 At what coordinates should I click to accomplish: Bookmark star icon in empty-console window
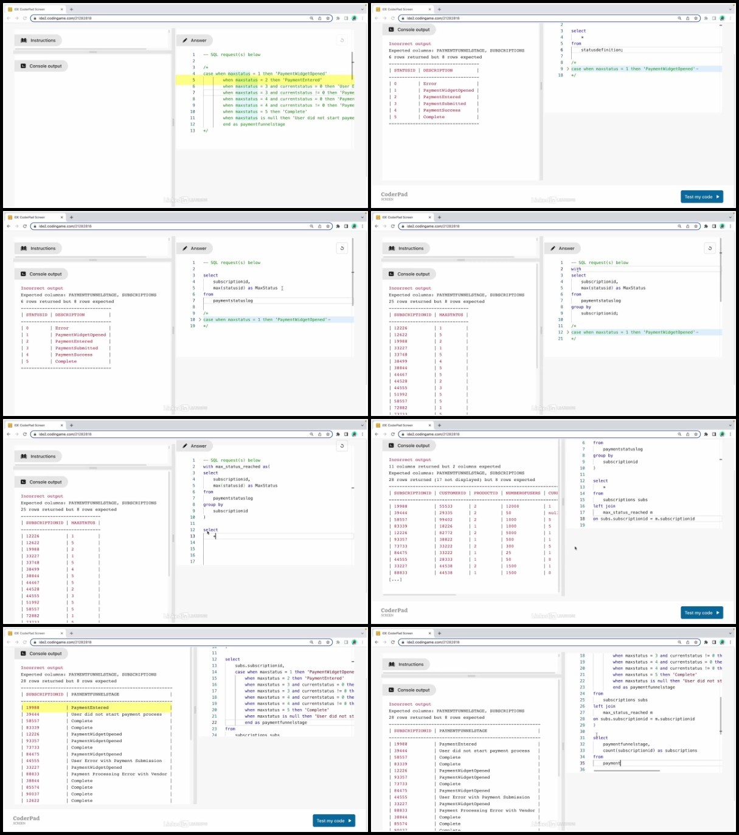328,18
